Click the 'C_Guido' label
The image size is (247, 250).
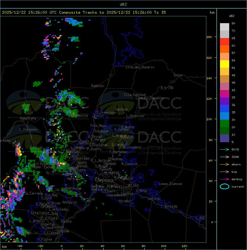pos(36,148)
